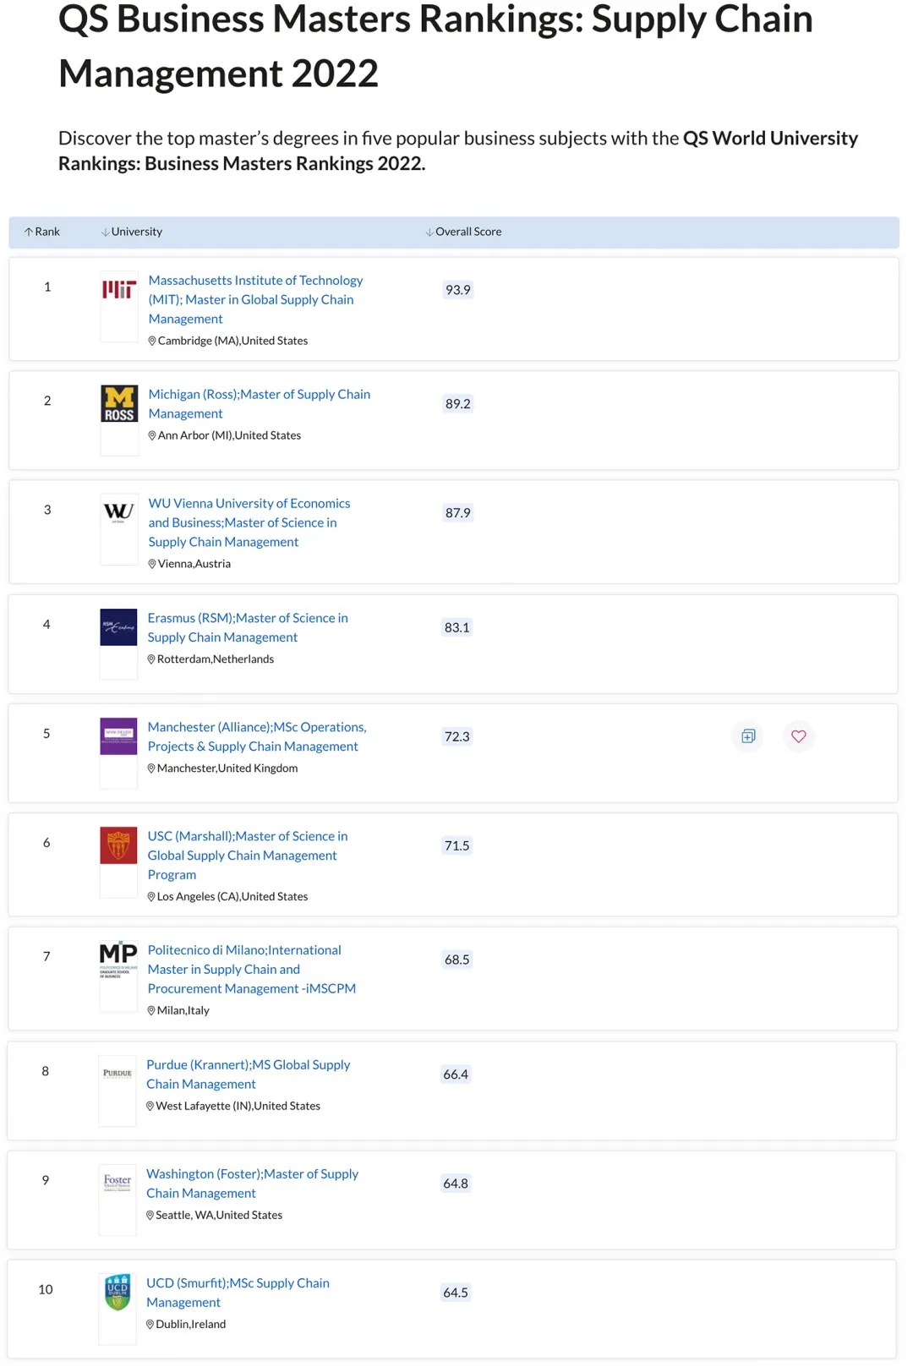Click the Manchester Alliance purple logo
Viewport: 913px width, 1367px height.
[x=118, y=735]
